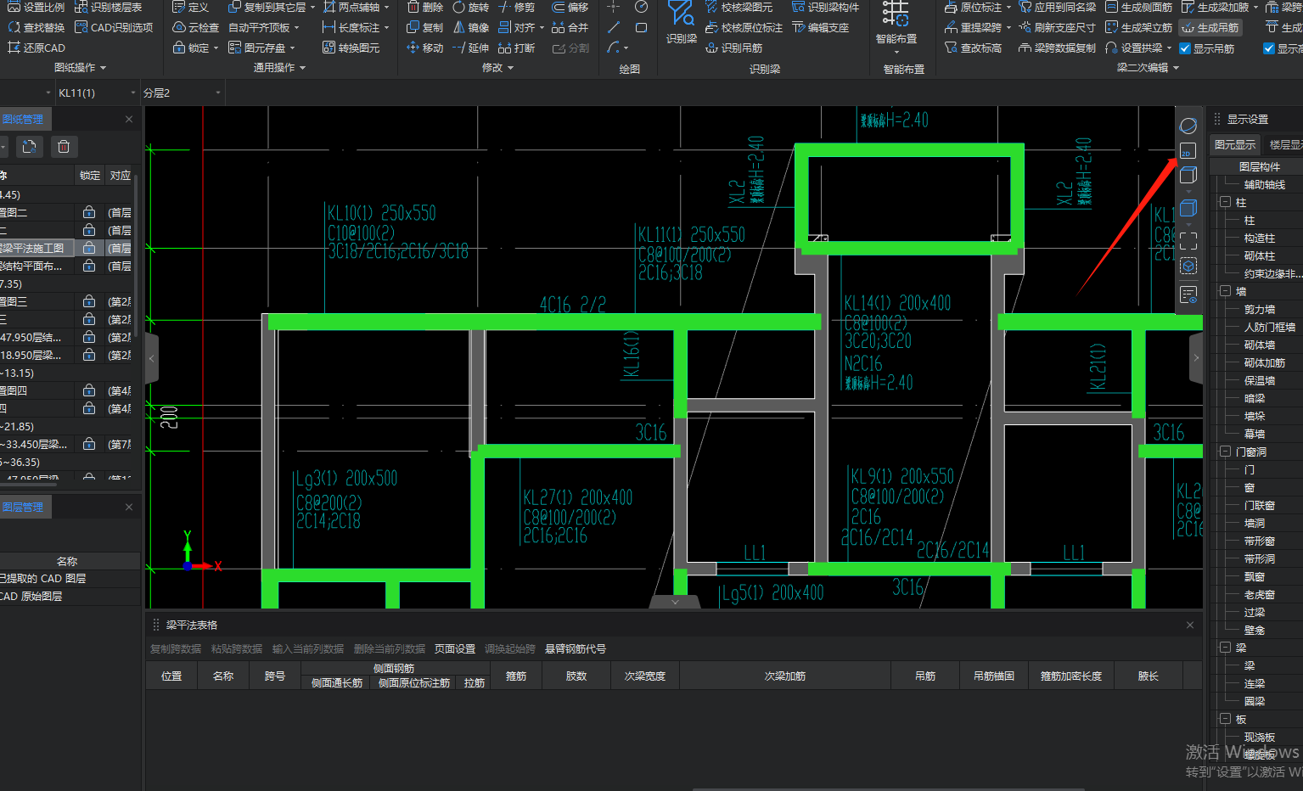Toggle lock icon for the 置图四 row

(x=89, y=390)
